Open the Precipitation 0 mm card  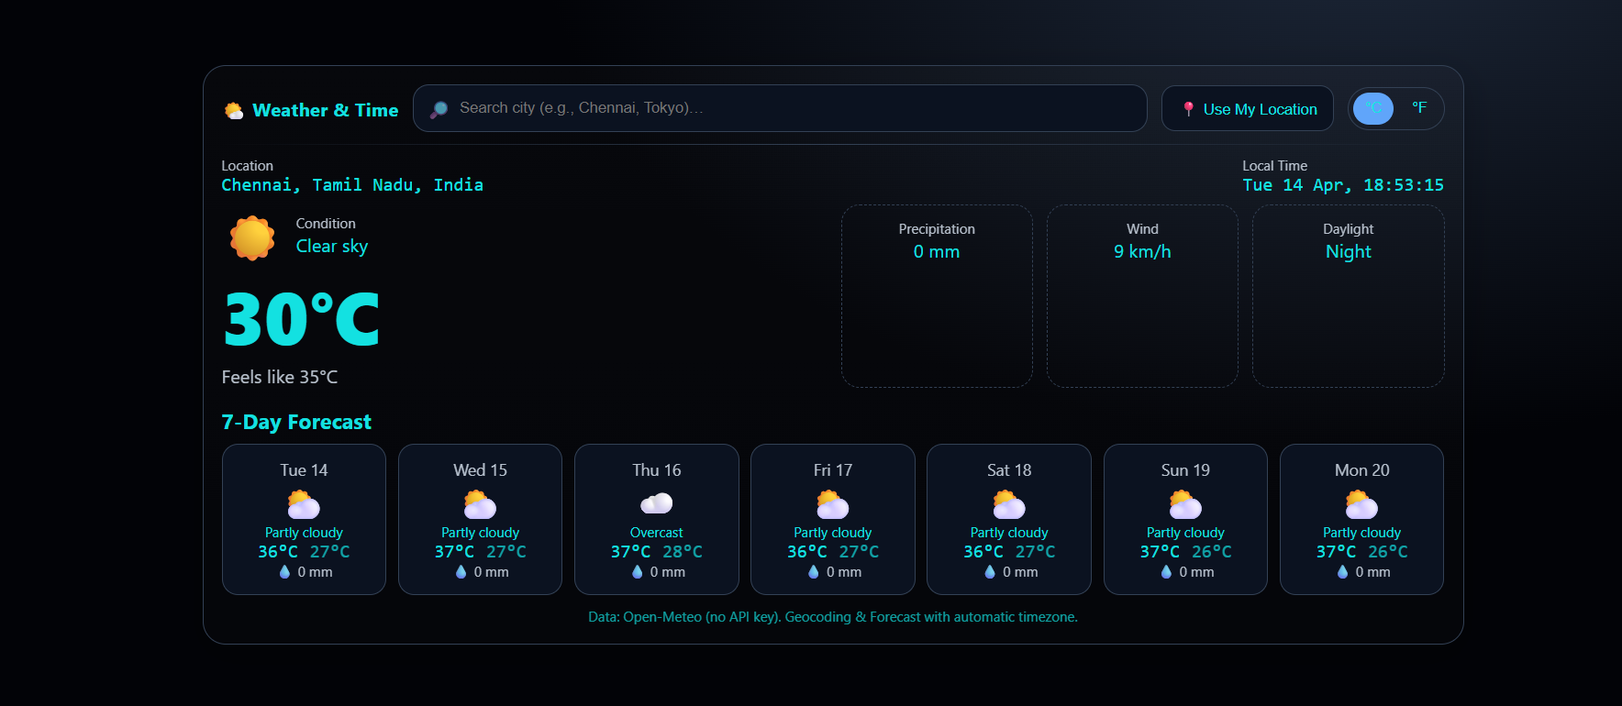(937, 296)
